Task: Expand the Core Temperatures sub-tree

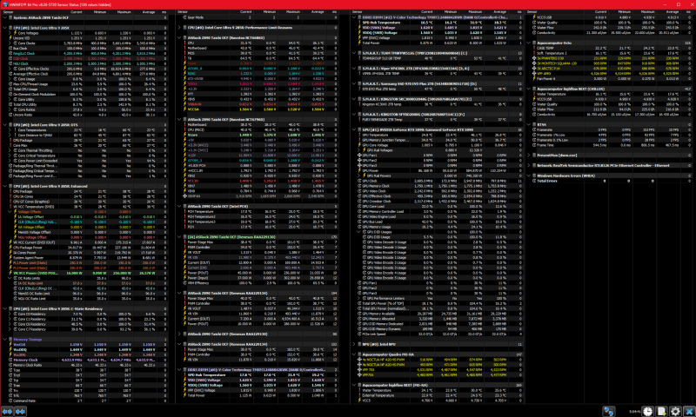Action: [10, 129]
